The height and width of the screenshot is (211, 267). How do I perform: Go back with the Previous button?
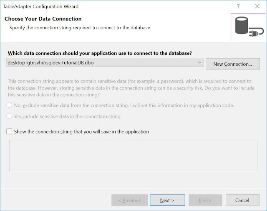click(130, 200)
